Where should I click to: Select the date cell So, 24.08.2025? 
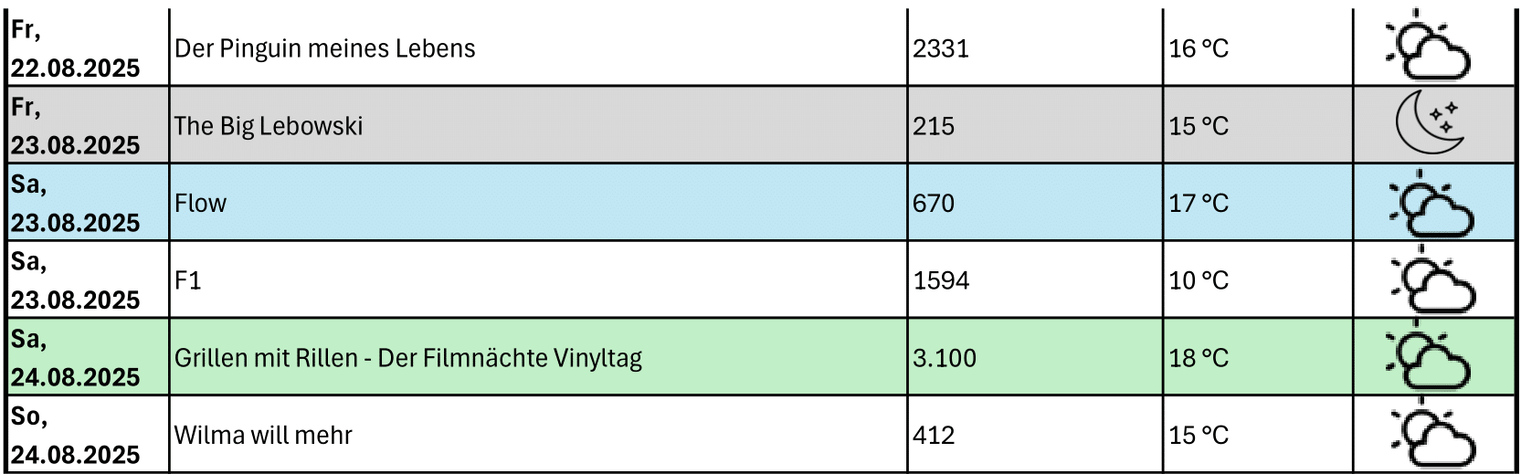[88, 435]
